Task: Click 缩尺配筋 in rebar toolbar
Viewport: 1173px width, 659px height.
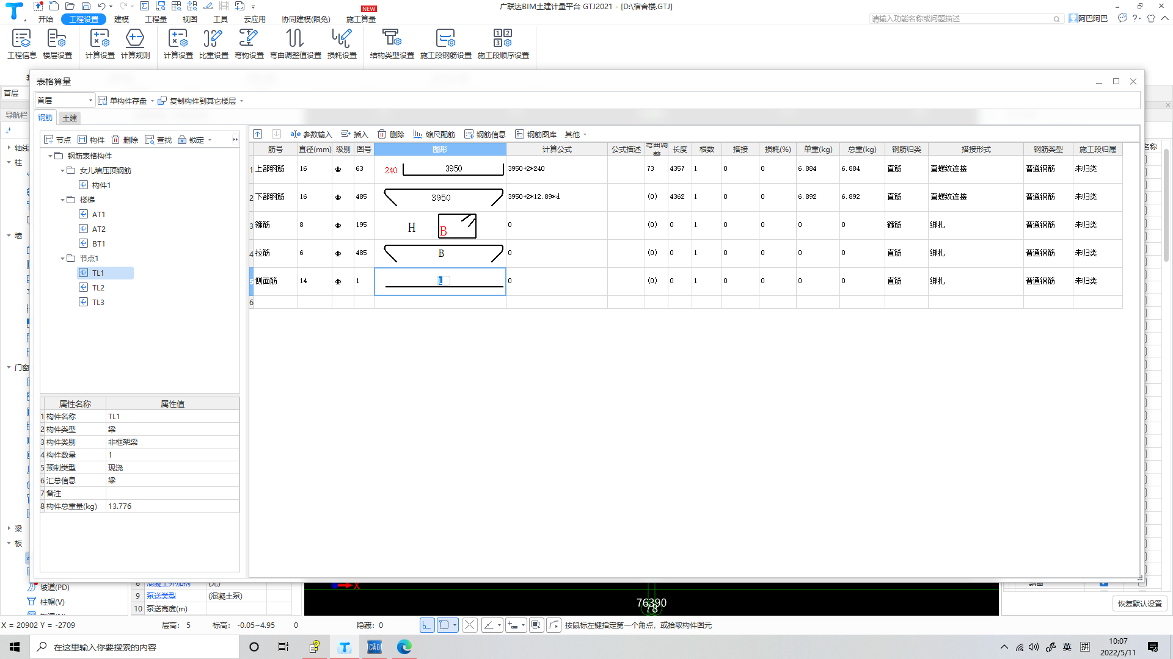Action: [434, 134]
